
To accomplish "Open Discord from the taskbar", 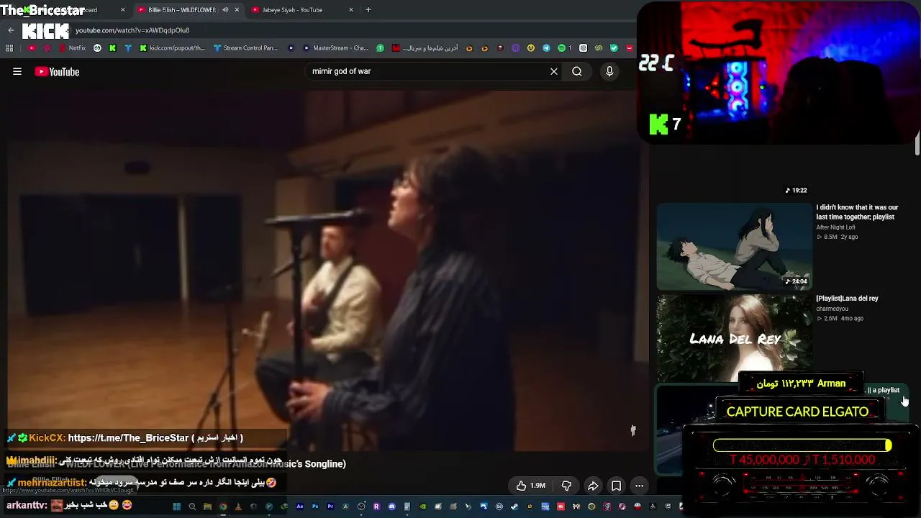I will point(391,506).
